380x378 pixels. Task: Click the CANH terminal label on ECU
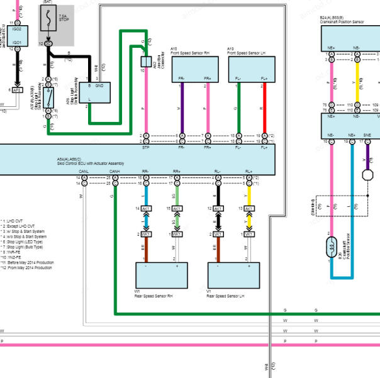115,172
